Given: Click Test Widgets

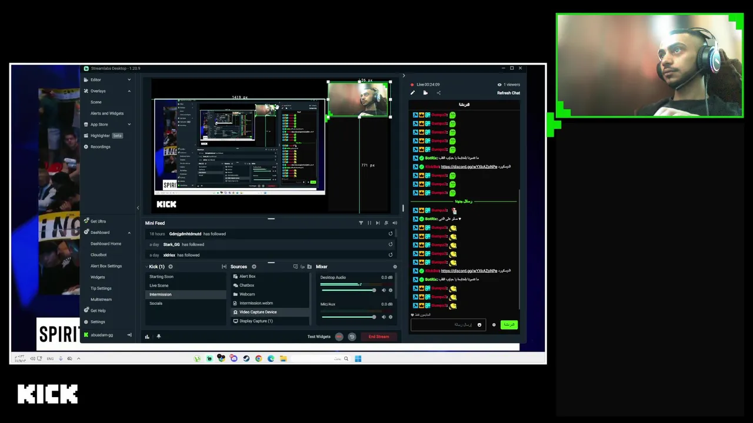Looking at the screenshot, I should coord(319,337).
